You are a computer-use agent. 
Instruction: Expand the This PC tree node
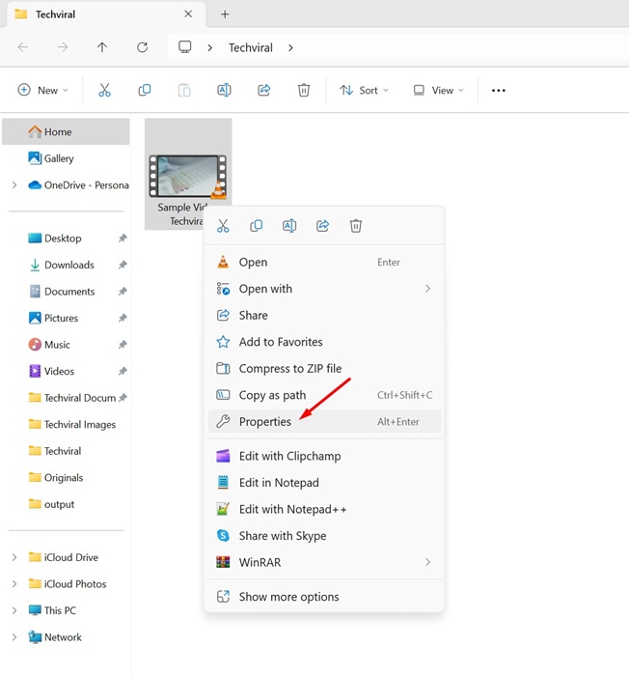pyautogui.click(x=14, y=610)
